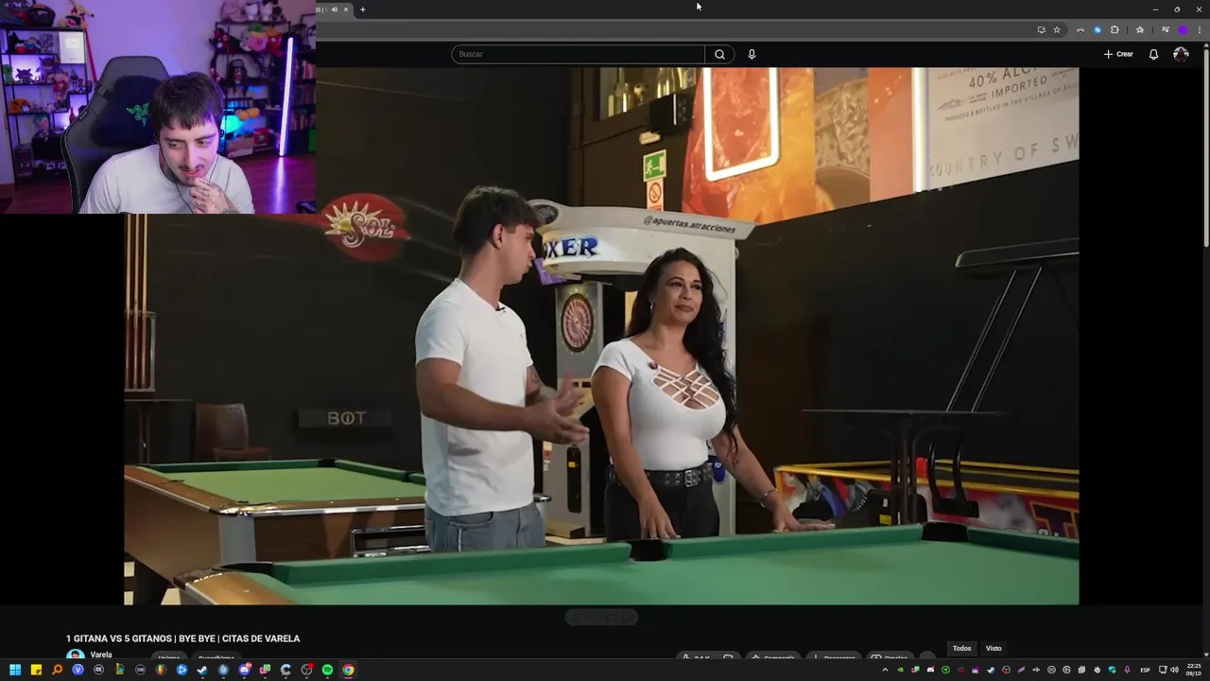Close the current browser tab
Viewport: 1210px width, 681px height.
pyautogui.click(x=346, y=9)
